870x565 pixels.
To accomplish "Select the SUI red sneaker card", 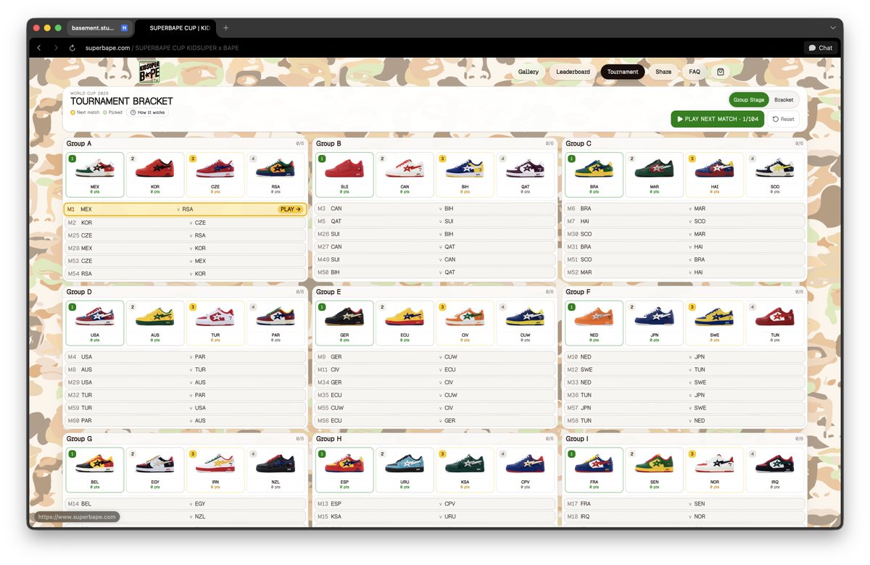I will click(344, 175).
